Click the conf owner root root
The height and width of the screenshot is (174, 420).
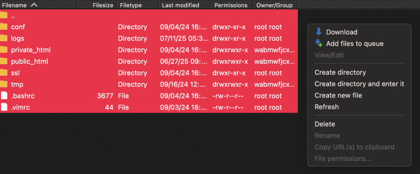point(268,27)
